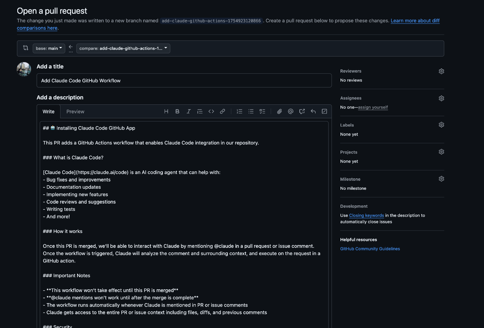The height and width of the screenshot is (328, 484).
Task: Reference an issue or pull request icon
Action: [302, 111]
